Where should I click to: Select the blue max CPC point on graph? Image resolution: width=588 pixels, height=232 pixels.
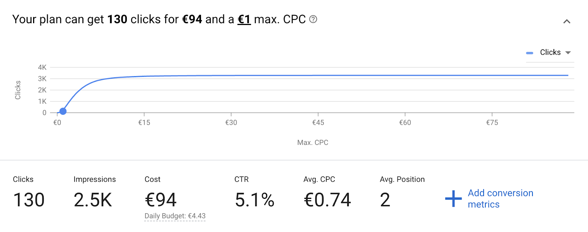(x=63, y=111)
